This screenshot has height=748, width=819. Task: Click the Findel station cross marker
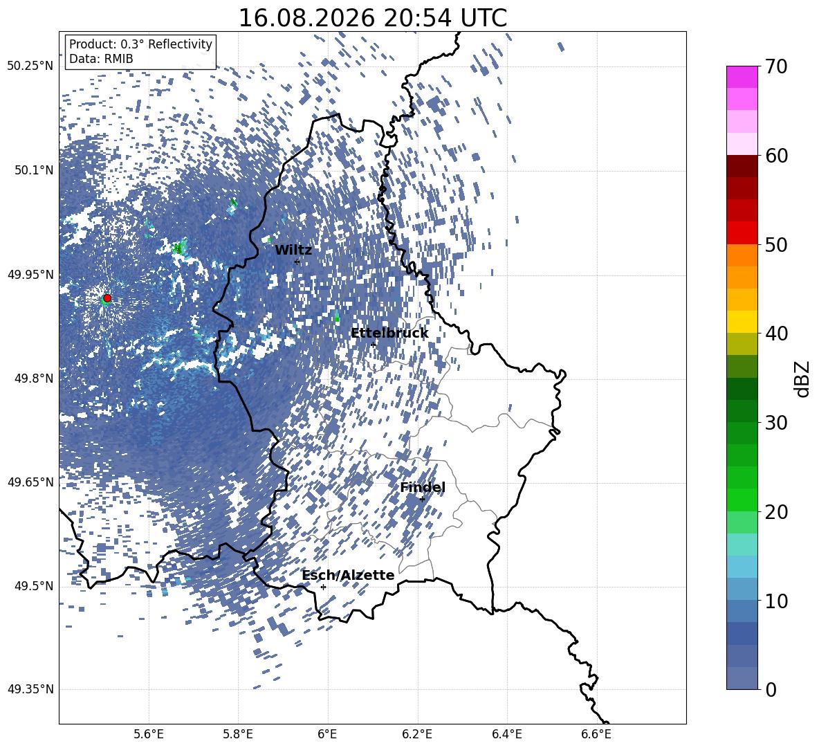coord(422,499)
